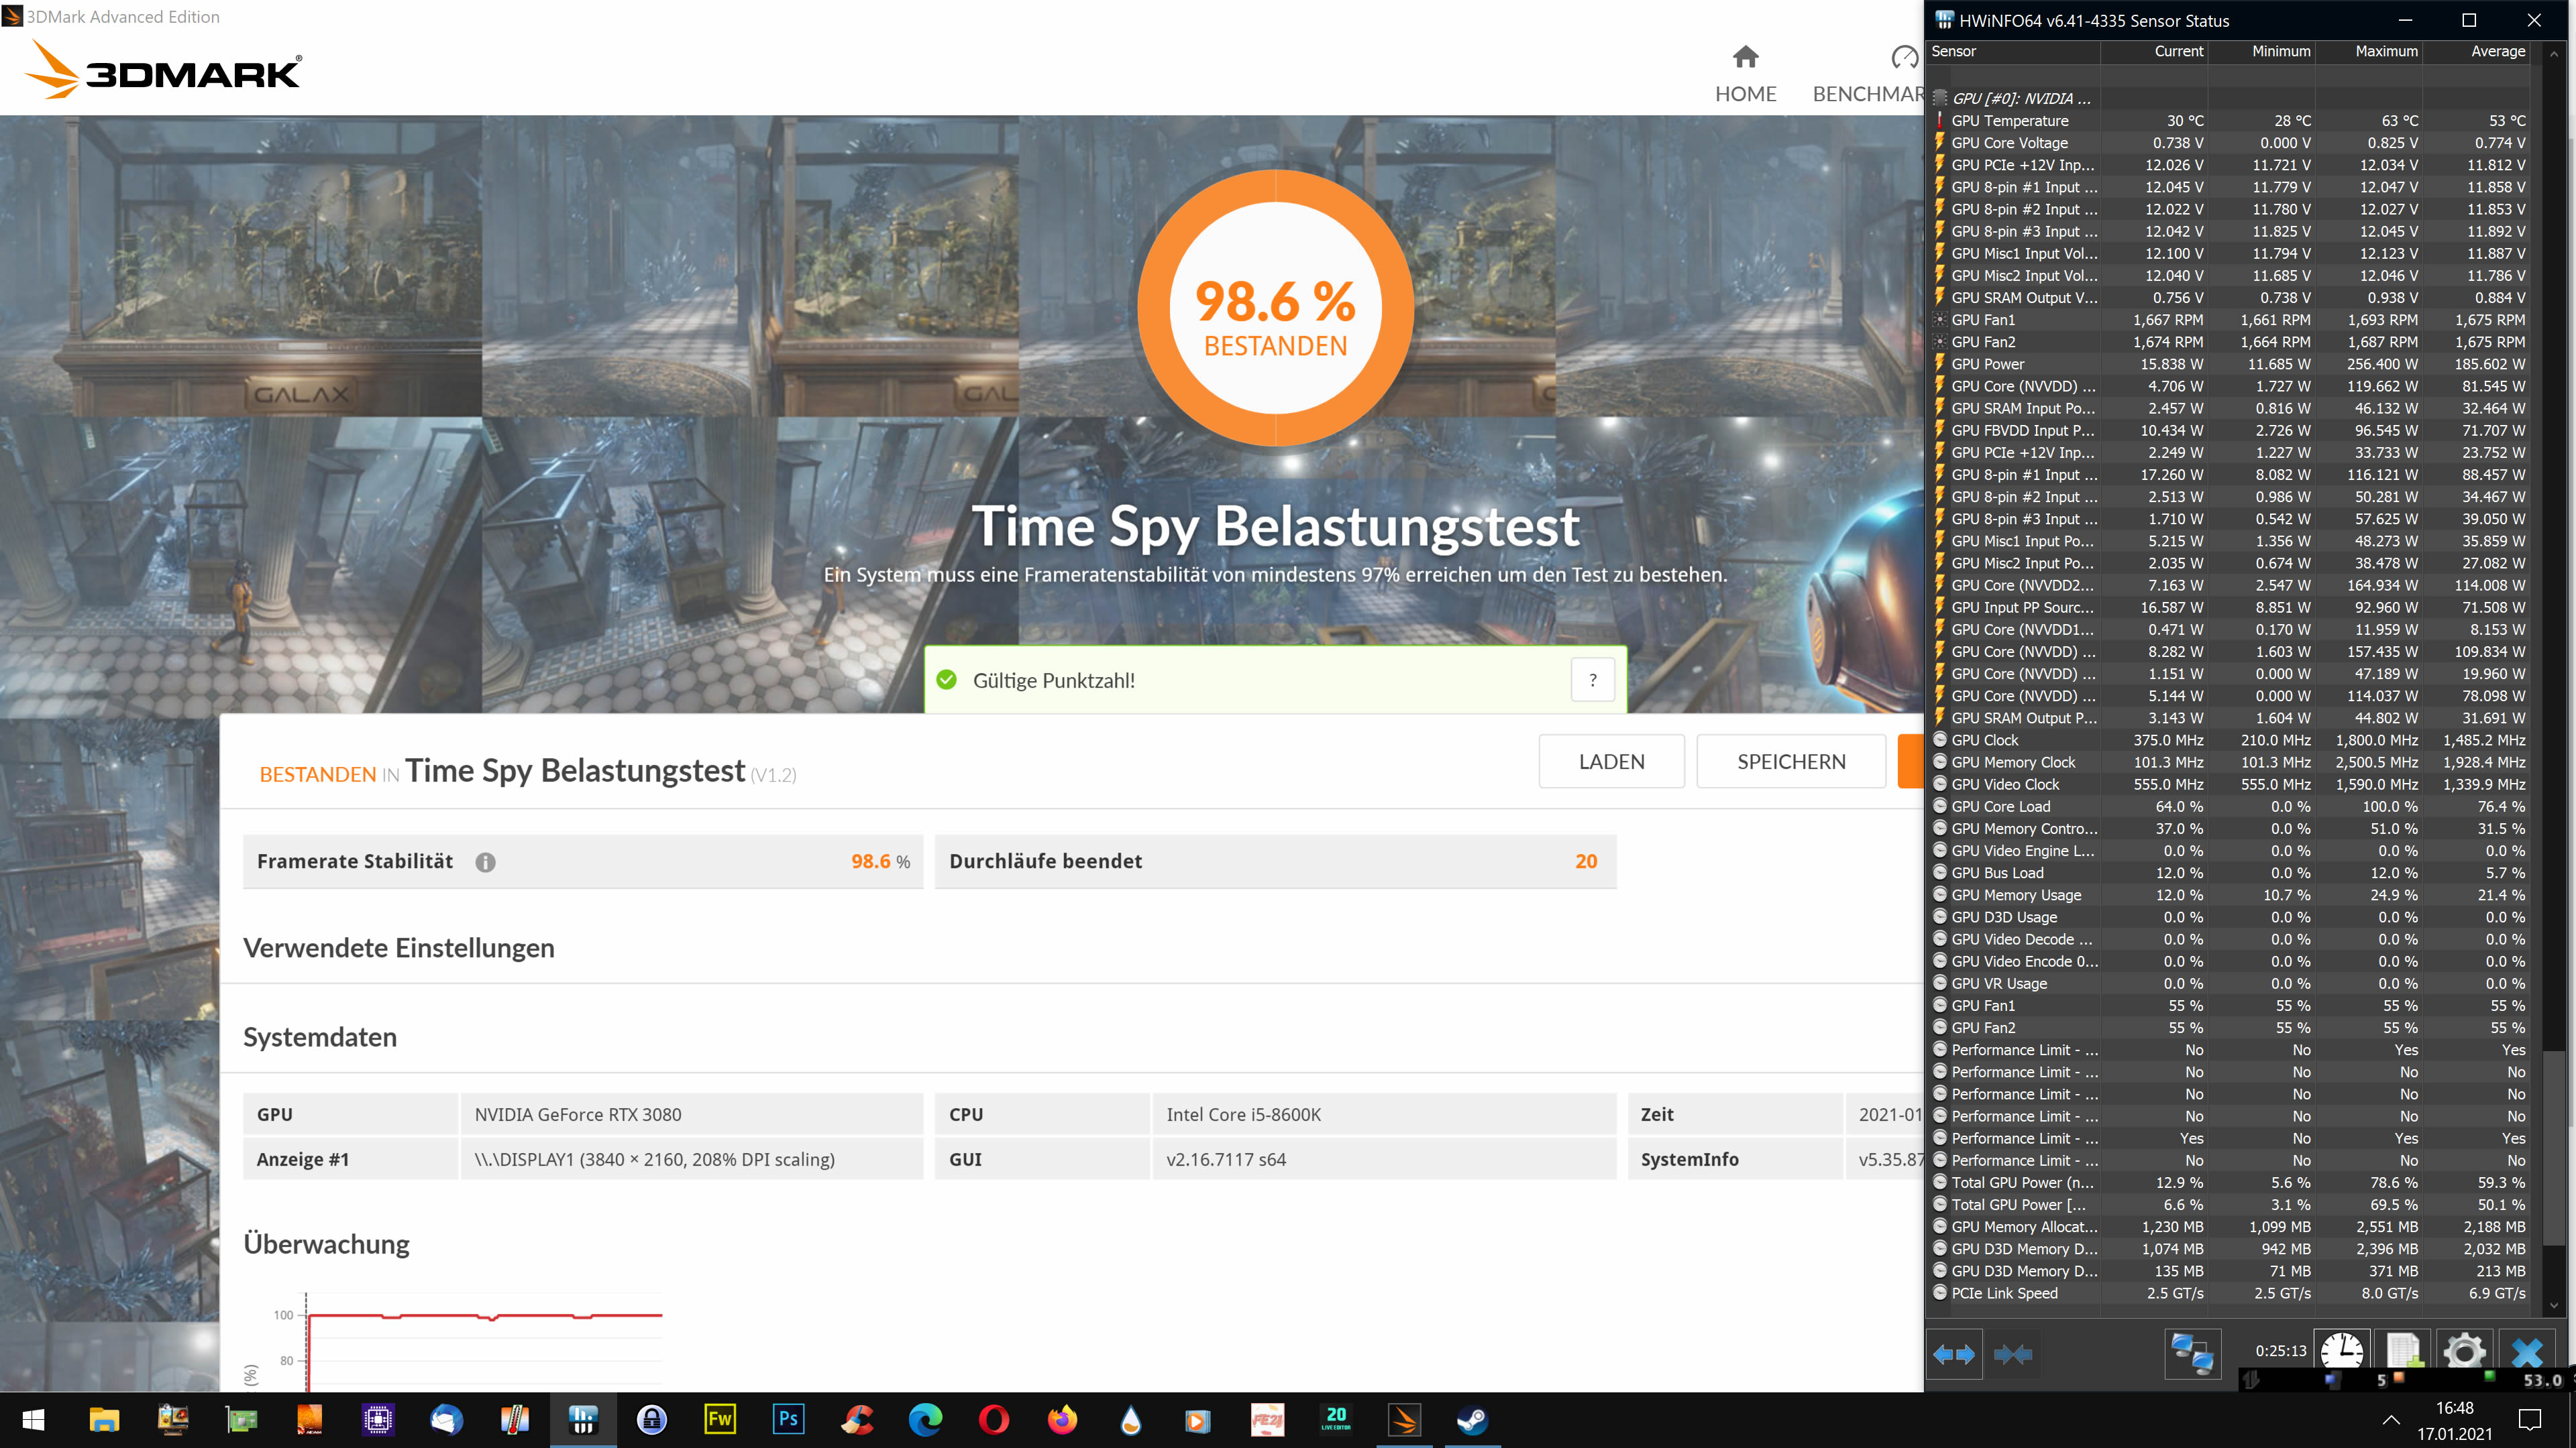Viewport: 2576px width, 1448px height.
Task: Open help via the ? button beside Gültige Punktzahl
Action: (x=1593, y=680)
